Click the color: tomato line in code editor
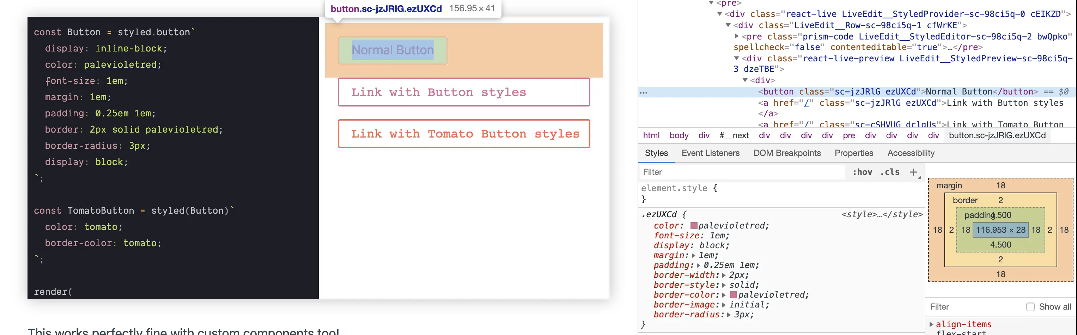The image size is (1077, 335). [83, 227]
